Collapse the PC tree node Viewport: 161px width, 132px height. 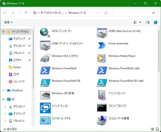pos(4,99)
